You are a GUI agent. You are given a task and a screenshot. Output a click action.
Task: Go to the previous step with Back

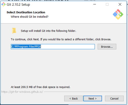(x=73, y=99)
